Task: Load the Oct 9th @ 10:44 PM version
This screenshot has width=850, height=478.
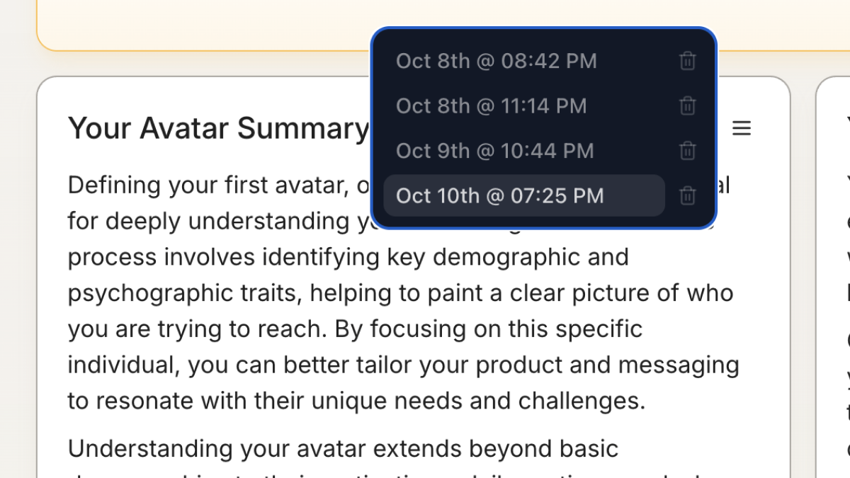Action: [494, 151]
